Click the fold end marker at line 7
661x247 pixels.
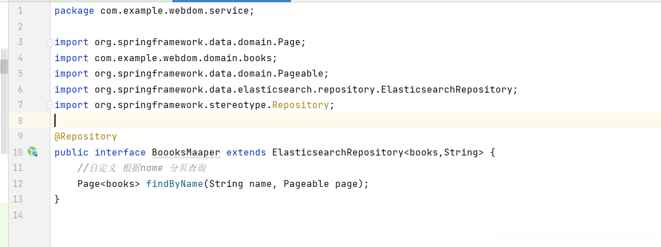[50, 105]
